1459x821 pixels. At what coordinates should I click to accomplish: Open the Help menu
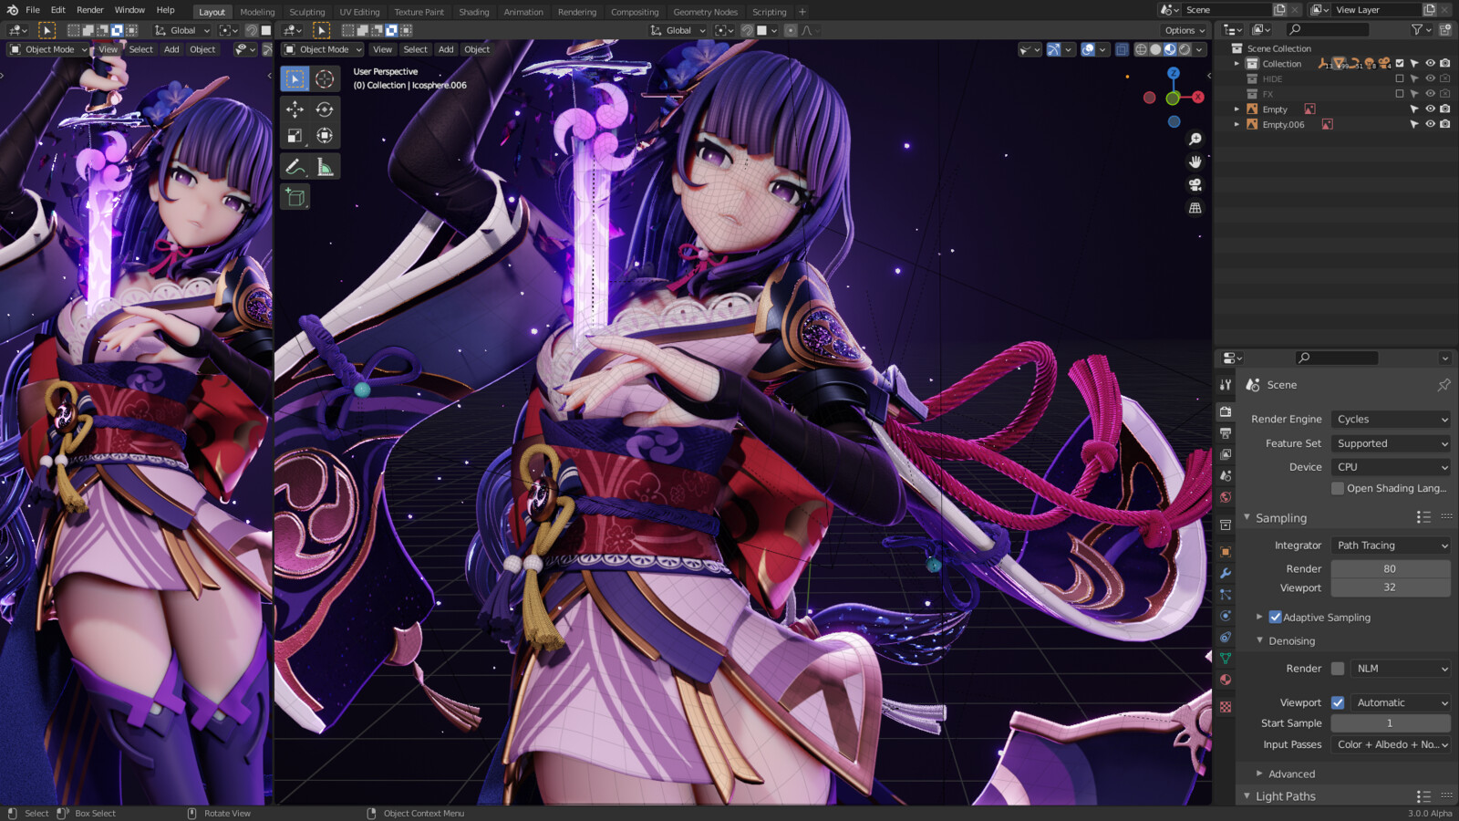click(165, 10)
